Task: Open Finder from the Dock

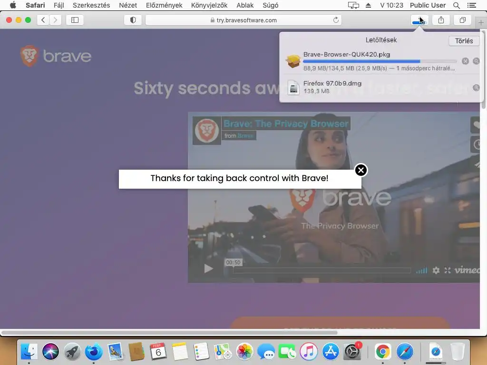Action: 29,352
